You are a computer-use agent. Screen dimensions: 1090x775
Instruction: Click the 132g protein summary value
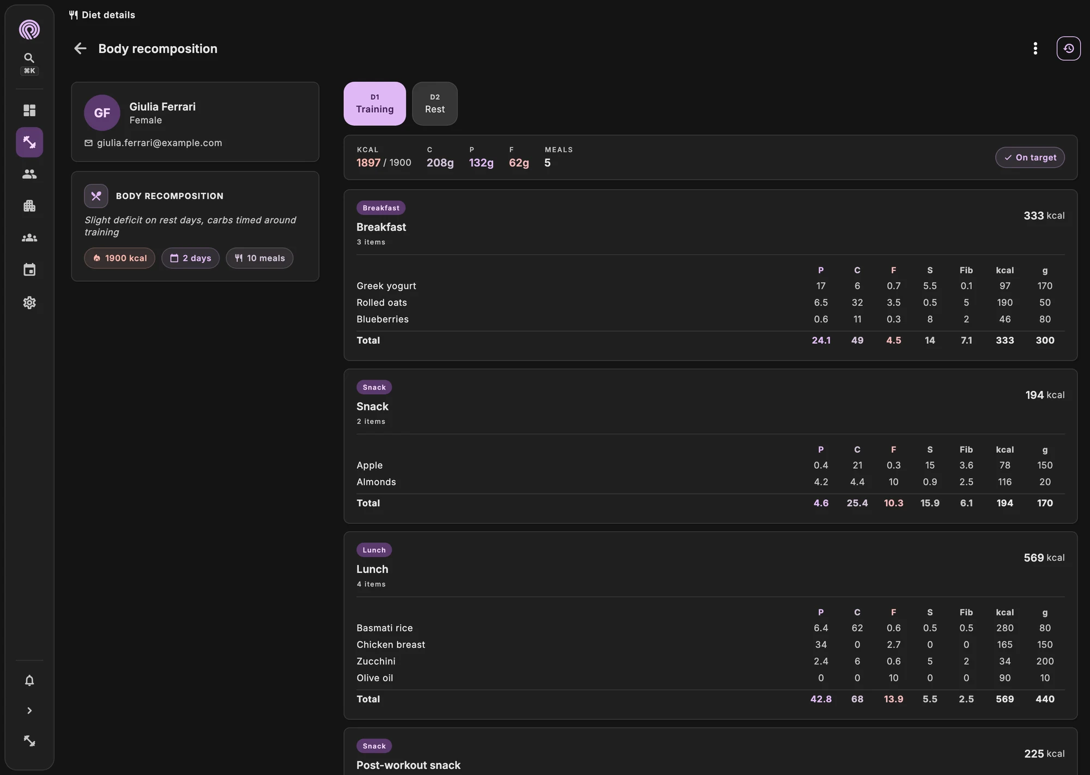point(481,163)
